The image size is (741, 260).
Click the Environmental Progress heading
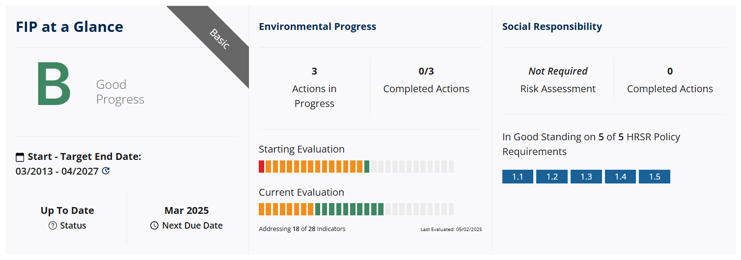(x=318, y=26)
